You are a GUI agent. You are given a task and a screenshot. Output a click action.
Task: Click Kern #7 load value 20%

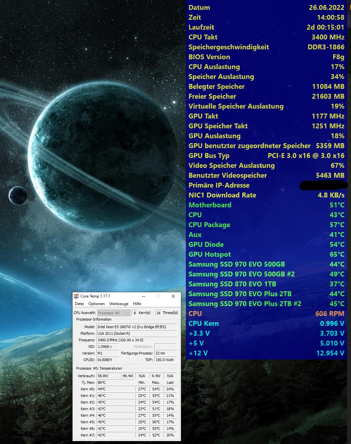pyautogui.click(x=170, y=435)
